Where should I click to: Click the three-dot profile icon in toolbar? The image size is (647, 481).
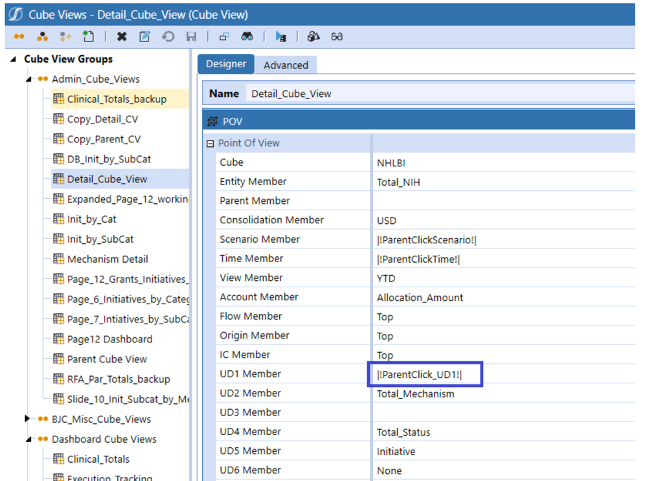43,37
